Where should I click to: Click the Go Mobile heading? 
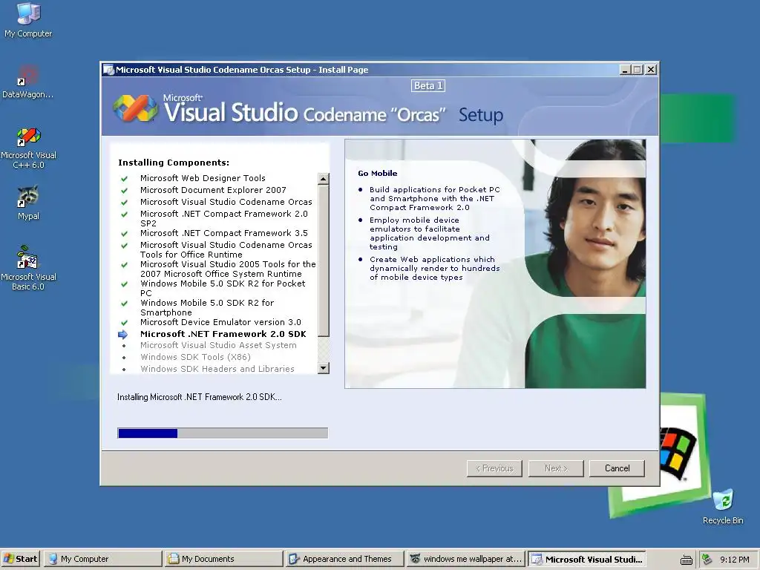click(x=378, y=173)
